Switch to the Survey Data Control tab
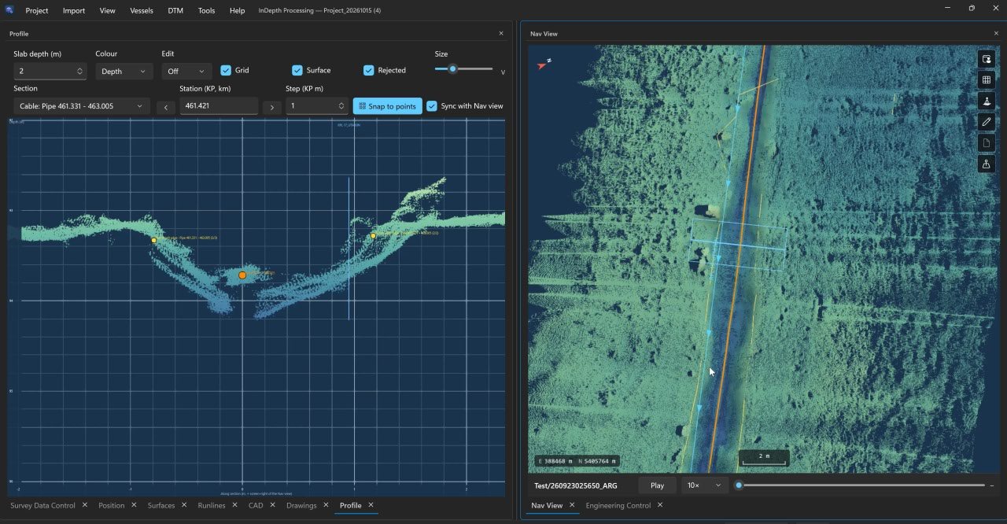The image size is (1007, 524). pyautogui.click(x=42, y=505)
